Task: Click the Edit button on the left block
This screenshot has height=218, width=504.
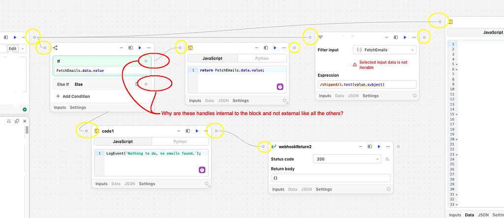Action: coord(12,49)
